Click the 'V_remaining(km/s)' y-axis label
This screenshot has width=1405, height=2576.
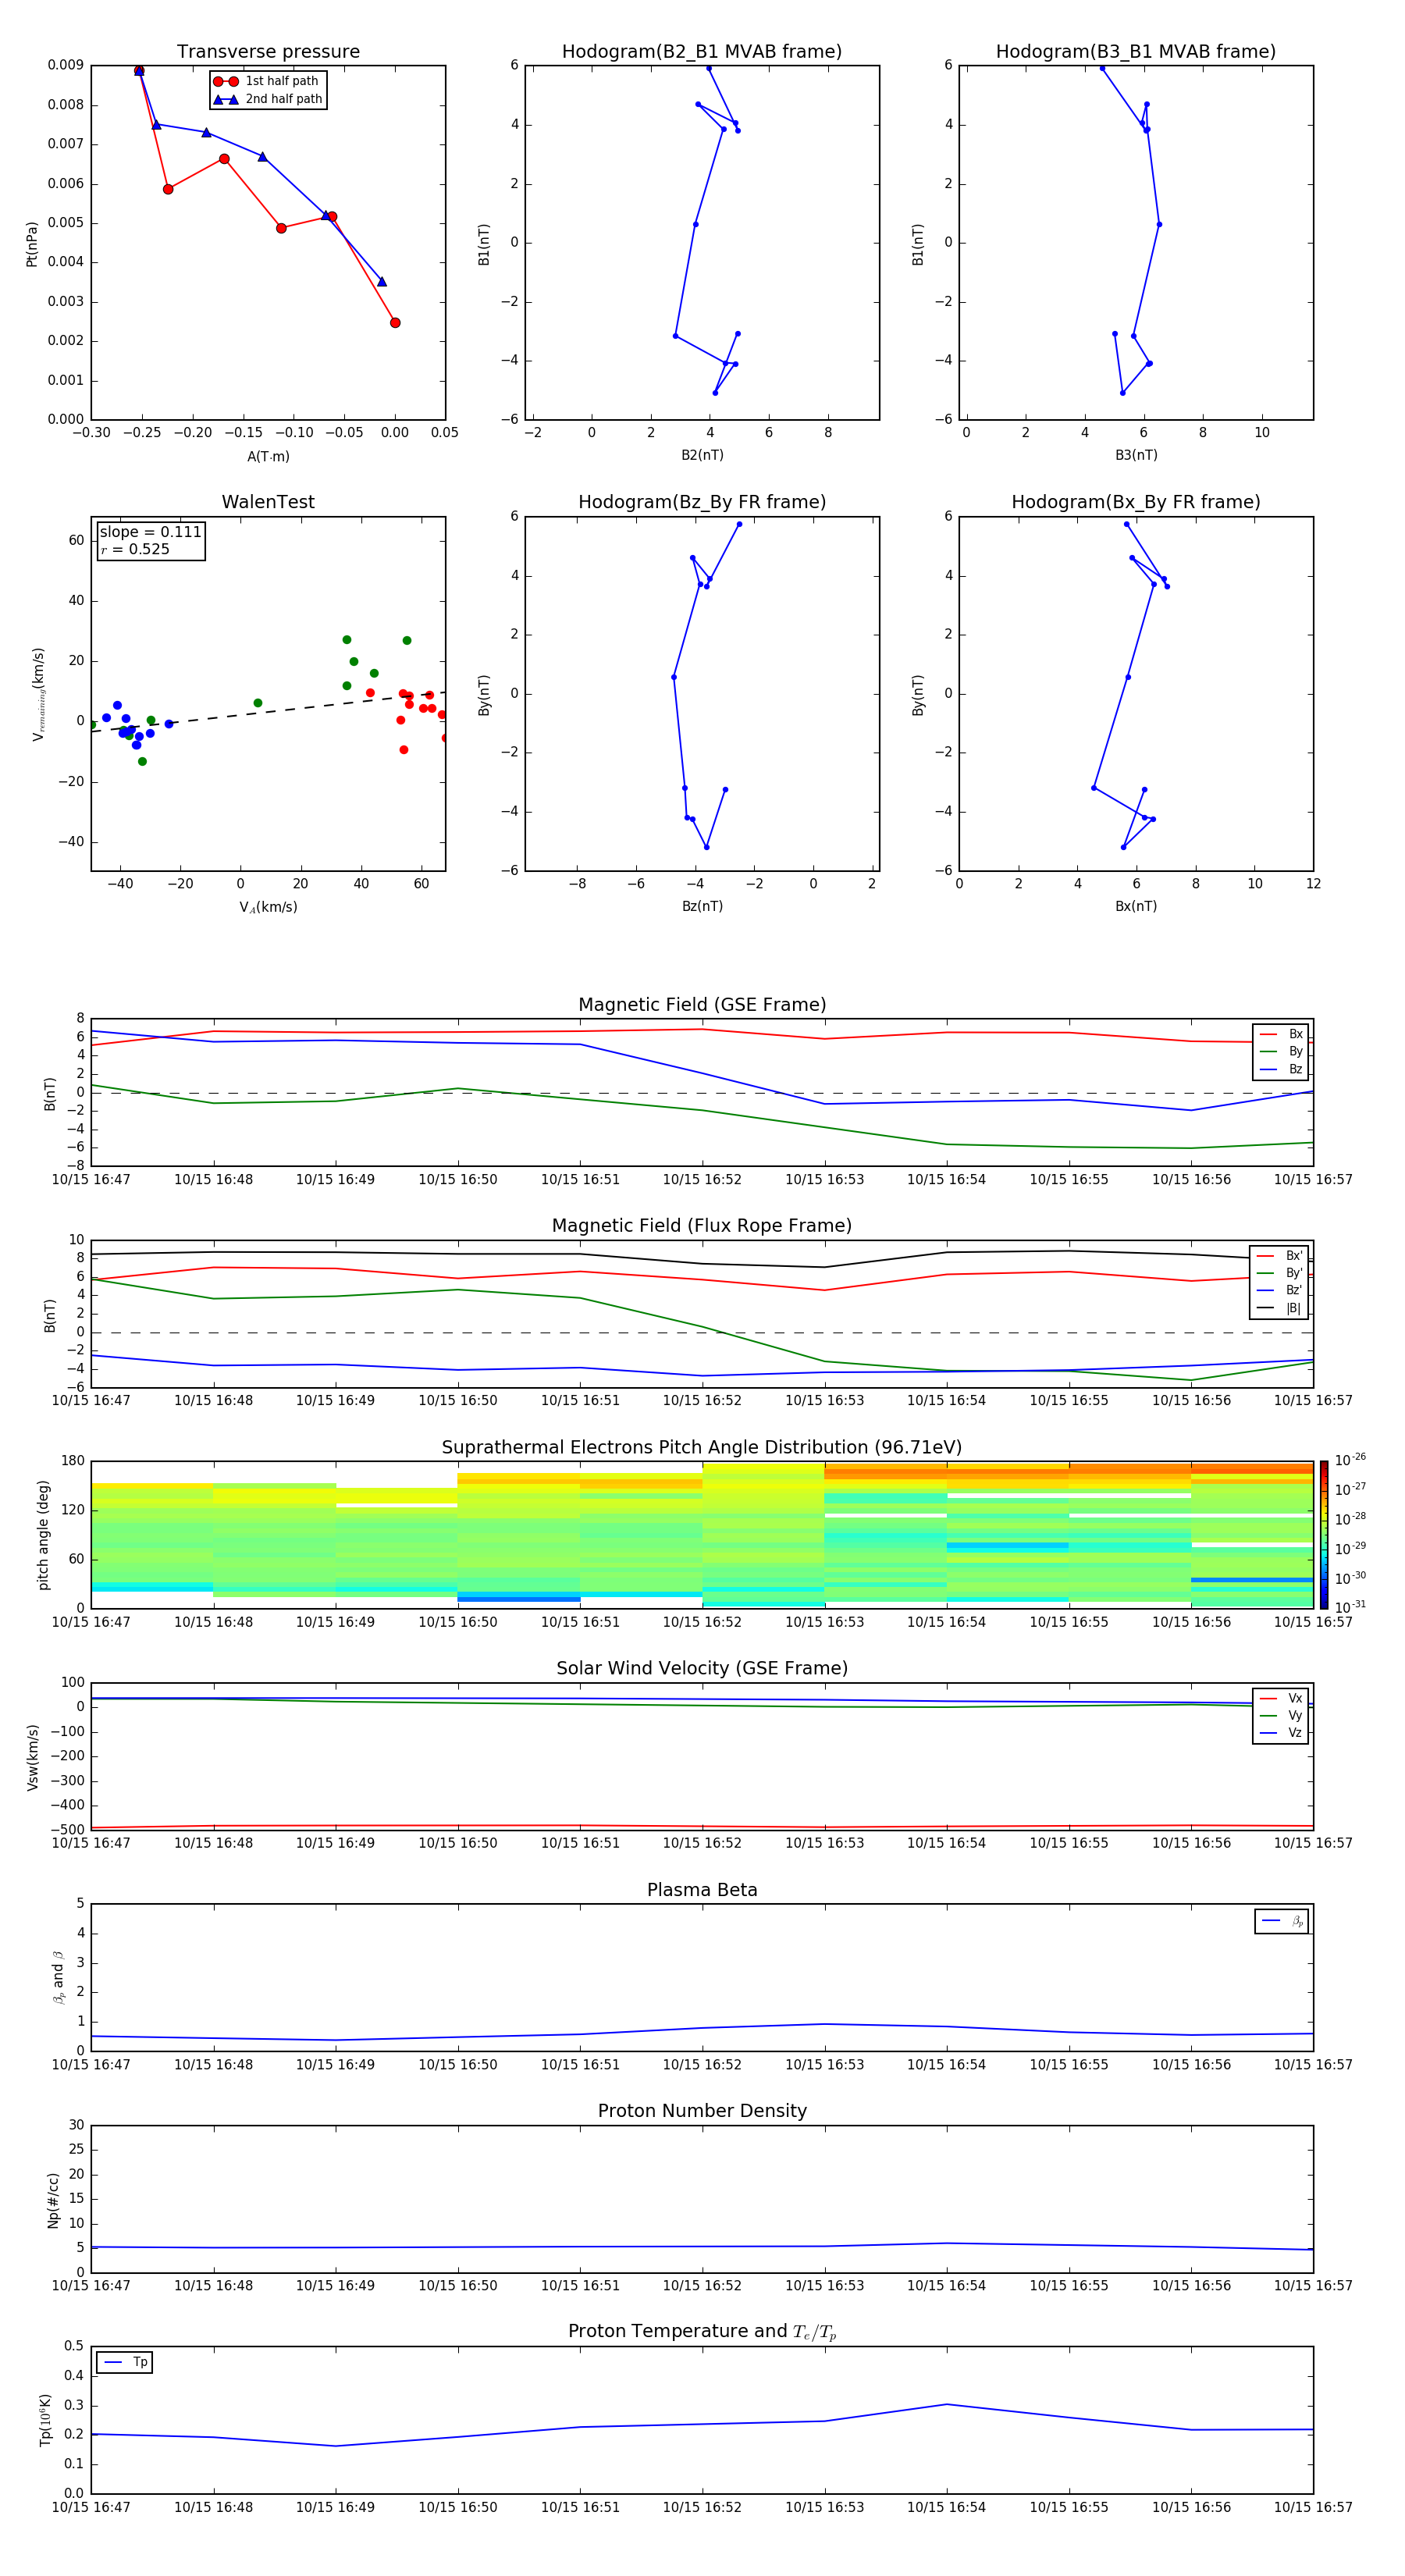pyautogui.click(x=38, y=694)
